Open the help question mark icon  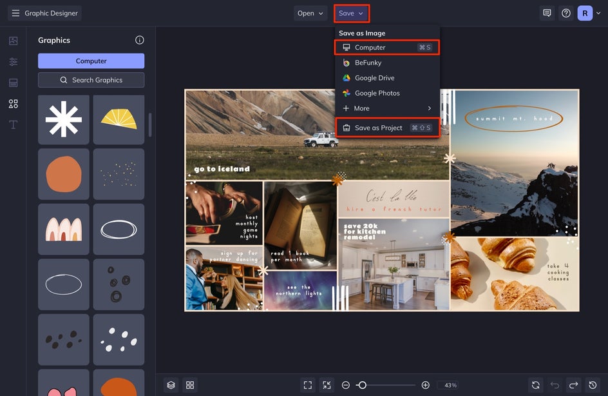pyautogui.click(x=566, y=13)
